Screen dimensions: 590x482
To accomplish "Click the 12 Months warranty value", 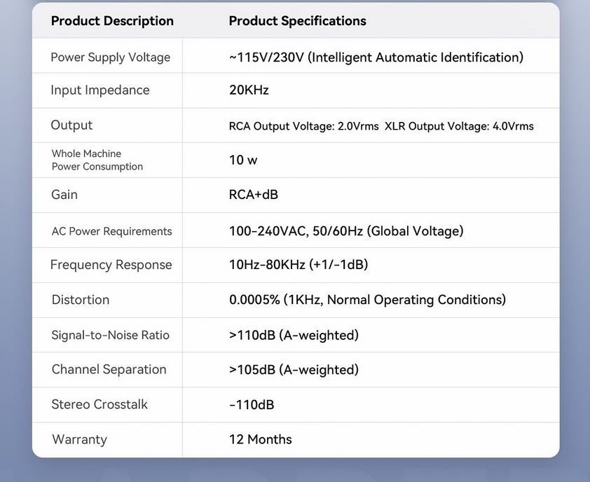I will [260, 440].
